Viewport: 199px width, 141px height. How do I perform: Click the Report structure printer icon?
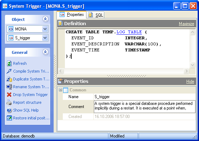[x=9, y=102]
